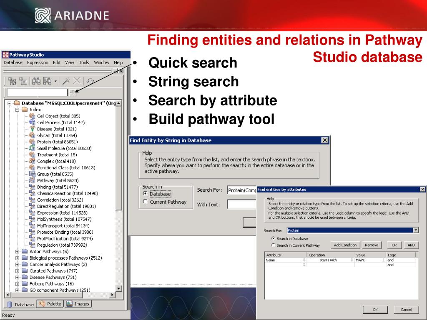Open the find options dropdown arrow

(55, 81)
